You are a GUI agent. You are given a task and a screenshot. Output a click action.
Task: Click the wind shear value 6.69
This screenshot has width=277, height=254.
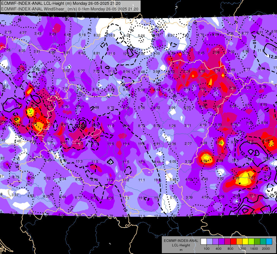[x=232, y=70]
